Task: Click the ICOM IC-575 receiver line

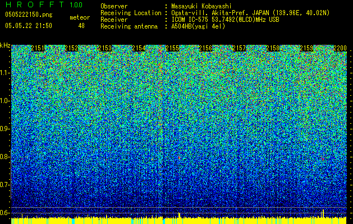Action: (225, 20)
